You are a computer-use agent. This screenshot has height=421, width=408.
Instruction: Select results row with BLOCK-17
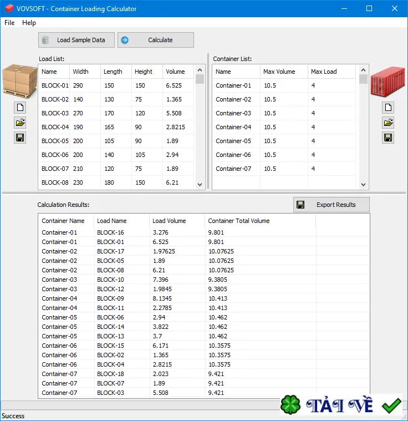[204, 251]
